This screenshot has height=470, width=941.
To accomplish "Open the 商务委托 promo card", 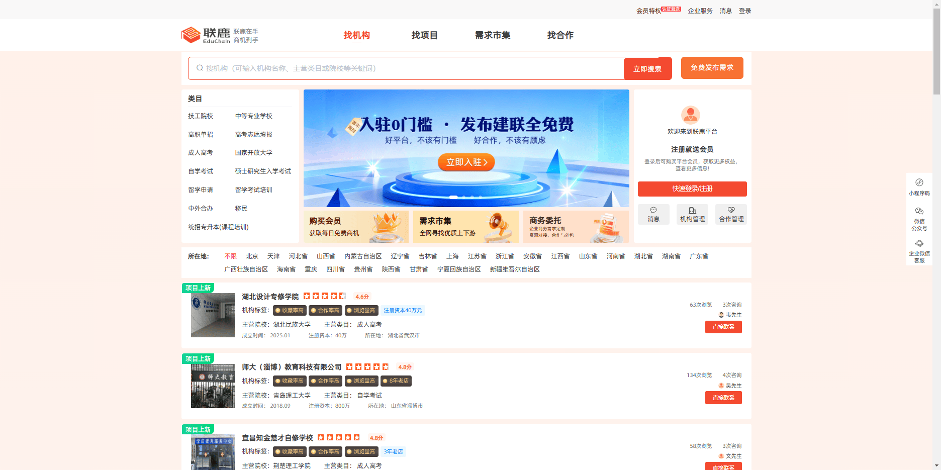I will point(576,227).
